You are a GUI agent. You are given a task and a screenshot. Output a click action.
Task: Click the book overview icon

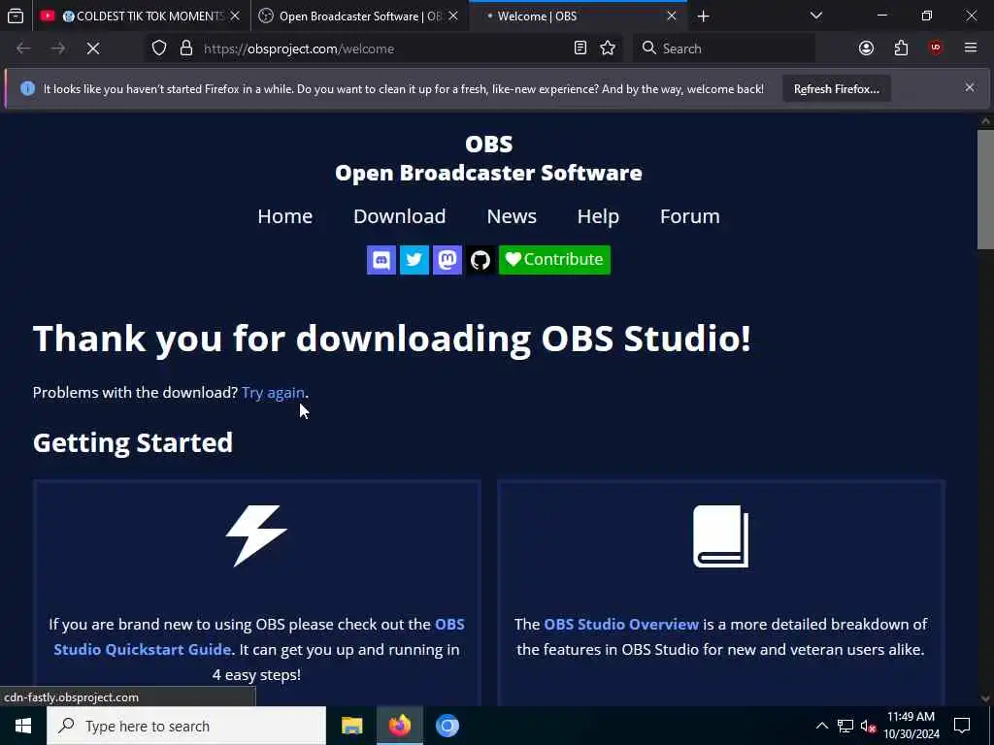click(x=721, y=535)
